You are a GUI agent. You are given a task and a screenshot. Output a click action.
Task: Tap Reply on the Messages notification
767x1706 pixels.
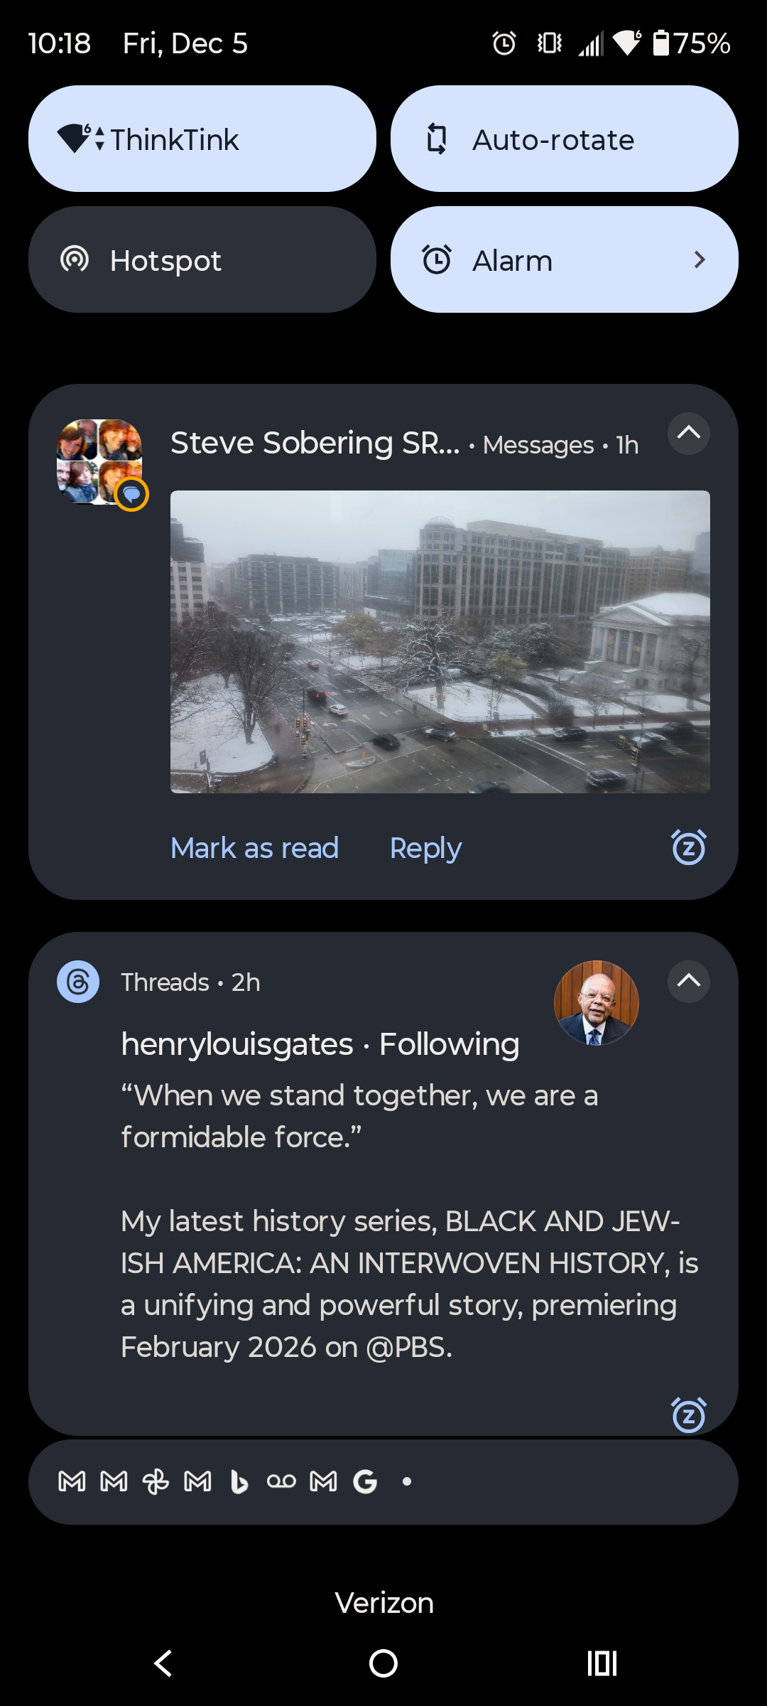425,848
